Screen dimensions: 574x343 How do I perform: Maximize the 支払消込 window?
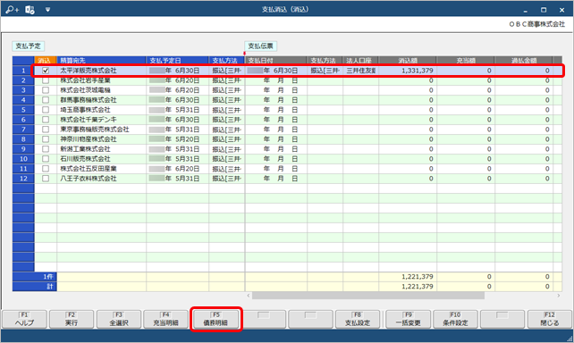click(x=544, y=10)
